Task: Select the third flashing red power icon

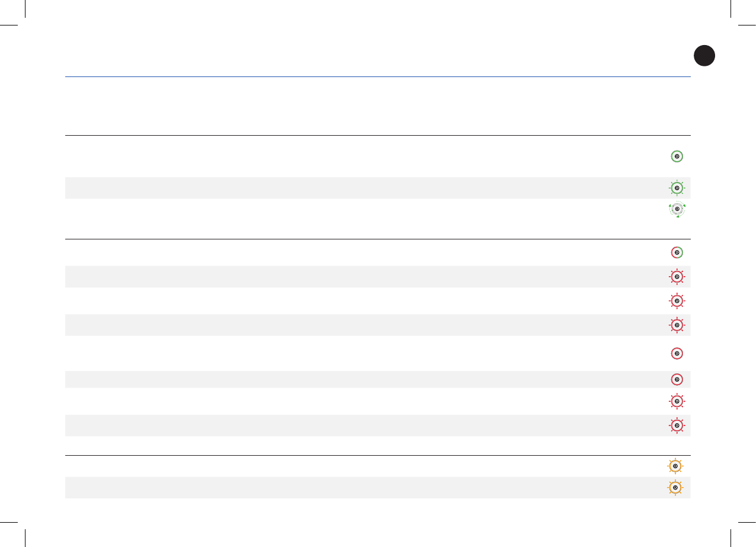Action: (677, 325)
